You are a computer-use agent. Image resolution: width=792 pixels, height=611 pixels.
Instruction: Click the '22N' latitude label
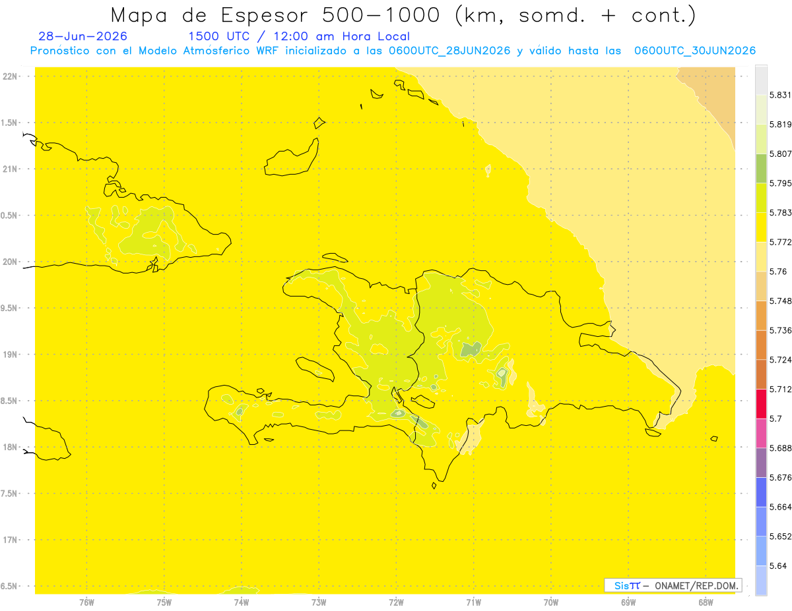click(x=10, y=76)
